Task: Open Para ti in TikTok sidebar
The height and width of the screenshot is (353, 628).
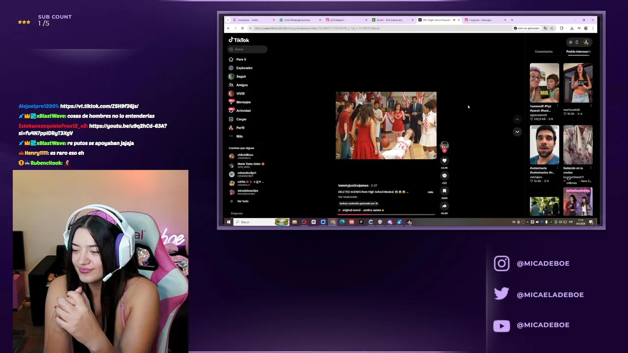Action: click(237, 59)
